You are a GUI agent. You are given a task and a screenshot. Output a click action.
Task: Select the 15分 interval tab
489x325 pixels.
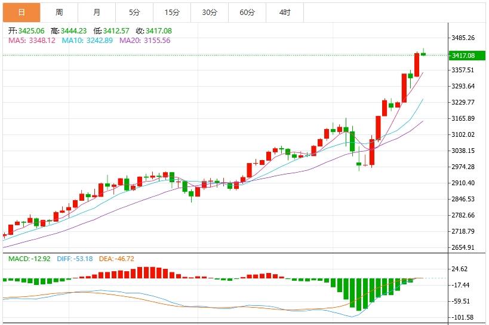pyautogui.click(x=172, y=12)
